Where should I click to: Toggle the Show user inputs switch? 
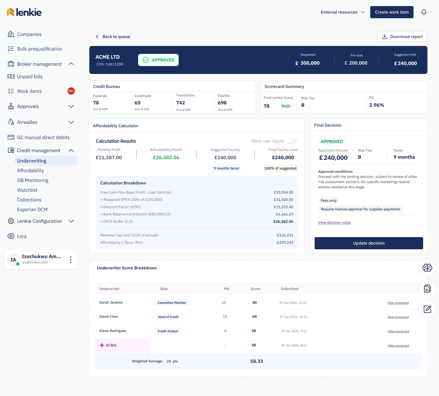pos(292,141)
